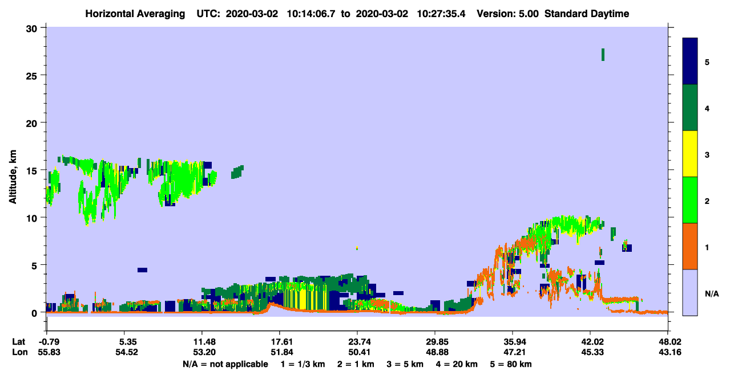The height and width of the screenshot is (380, 742).
Task: Click the end time '10:27:35.4' in title
Action: 441,14
